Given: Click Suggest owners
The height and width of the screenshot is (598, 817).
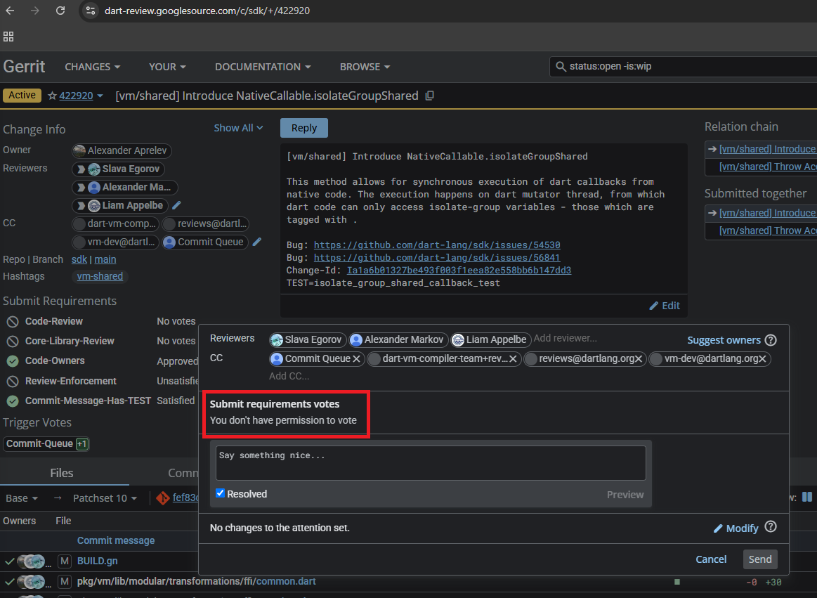Looking at the screenshot, I should (x=723, y=340).
